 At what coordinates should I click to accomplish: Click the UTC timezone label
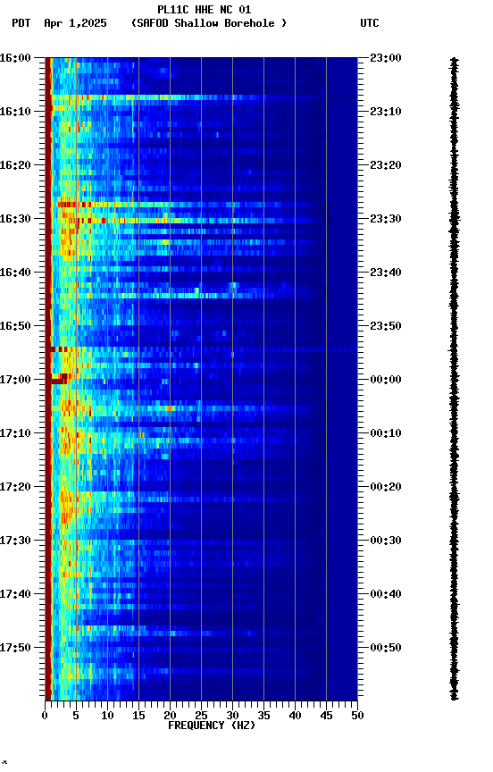370,23
